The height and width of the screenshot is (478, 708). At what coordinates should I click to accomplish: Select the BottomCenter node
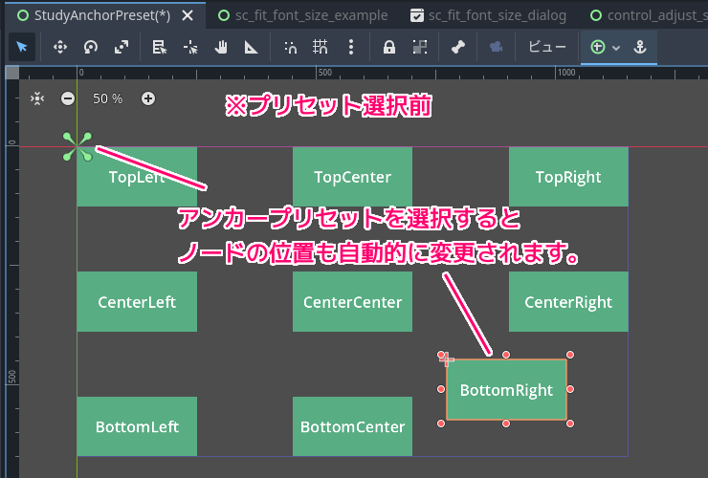[352, 426]
